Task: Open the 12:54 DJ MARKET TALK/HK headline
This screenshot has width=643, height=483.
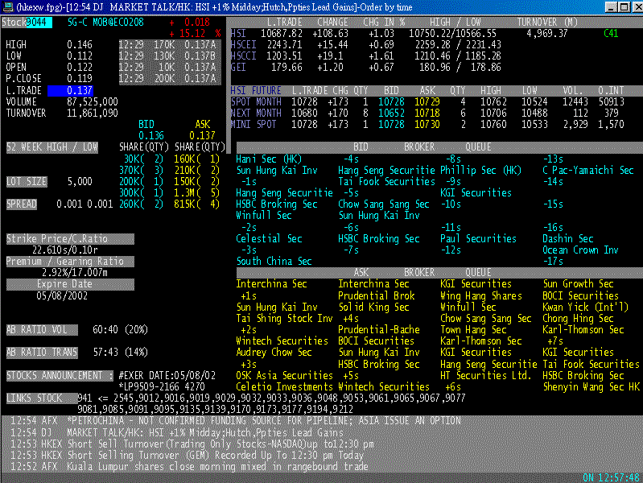Action: pyautogui.click(x=177, y=432)
